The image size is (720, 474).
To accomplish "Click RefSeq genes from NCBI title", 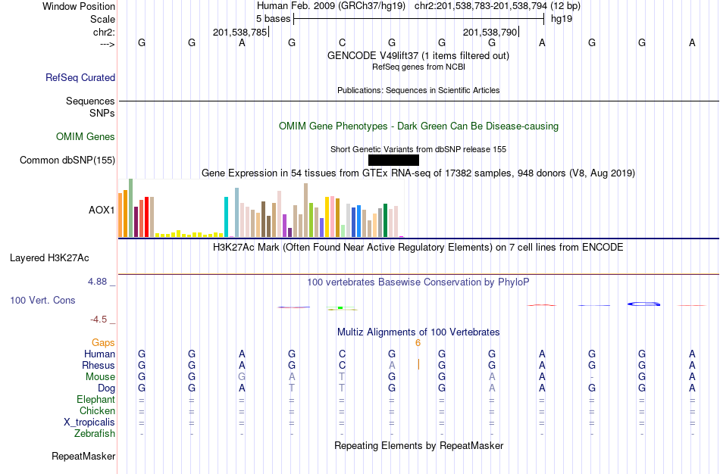I will click(418, 67).
